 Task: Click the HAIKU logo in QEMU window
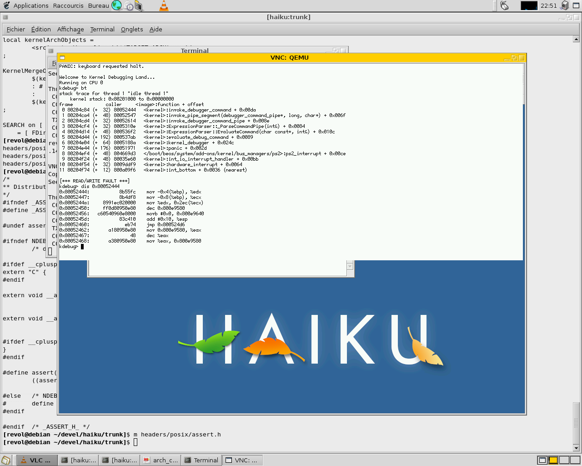click(311, 339)
